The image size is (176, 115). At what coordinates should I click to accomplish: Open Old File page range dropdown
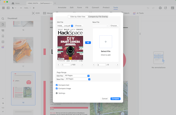pos(77,76)
